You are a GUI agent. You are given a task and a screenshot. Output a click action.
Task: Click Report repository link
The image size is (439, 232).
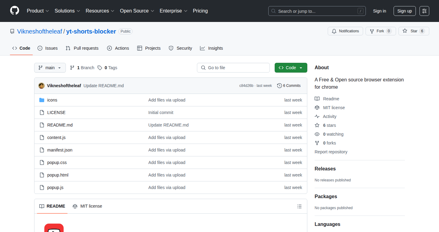point(331,152)
